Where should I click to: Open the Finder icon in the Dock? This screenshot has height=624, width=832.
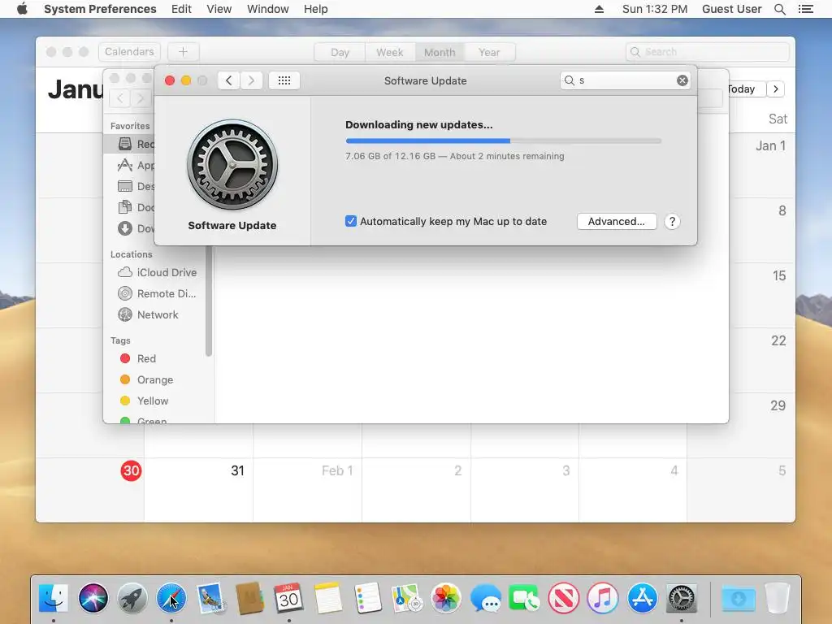pos(54,598)
